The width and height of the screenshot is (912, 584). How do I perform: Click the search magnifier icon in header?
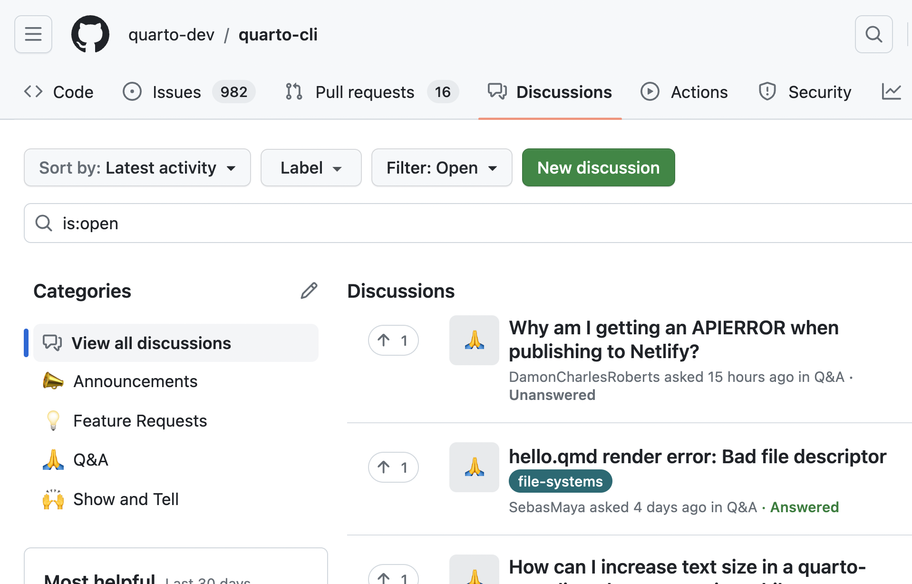pos(873,34)
